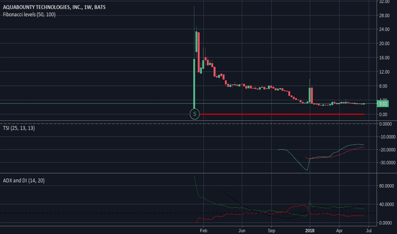Click the Jun label on time axis

(x=242, y=231)
